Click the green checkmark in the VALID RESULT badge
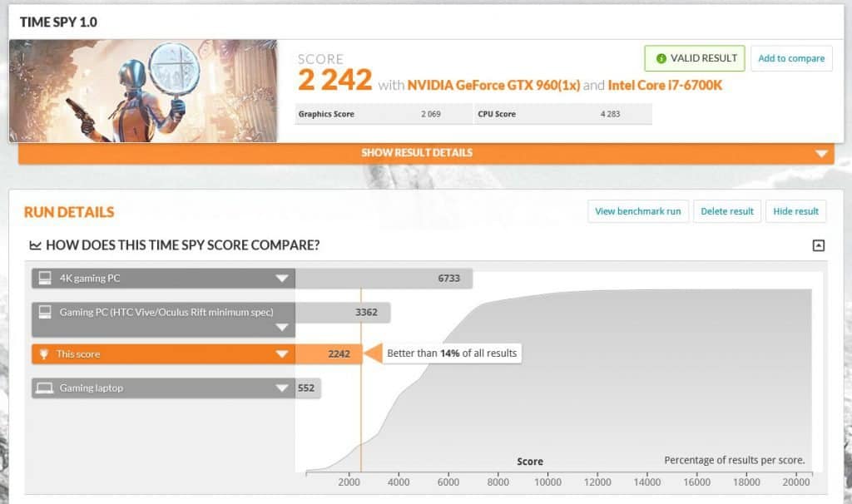 point(660,58)
